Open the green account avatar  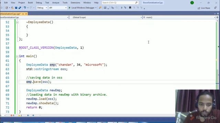point(192,3)
